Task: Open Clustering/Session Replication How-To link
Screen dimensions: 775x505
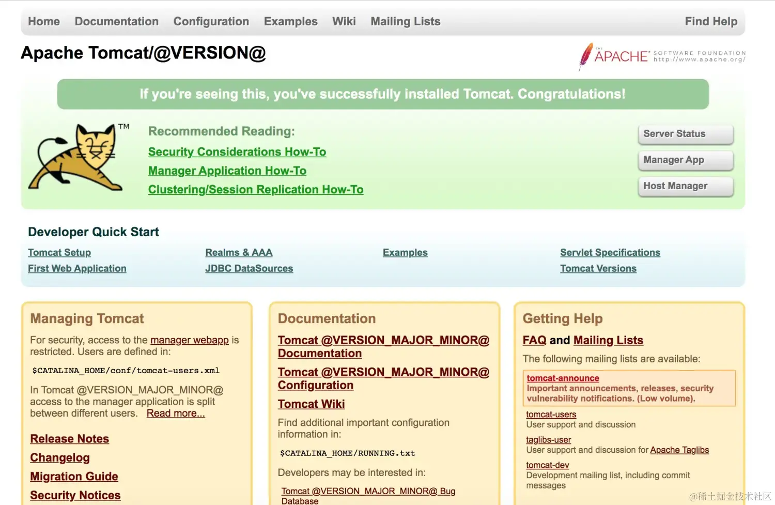Action: 256,190
